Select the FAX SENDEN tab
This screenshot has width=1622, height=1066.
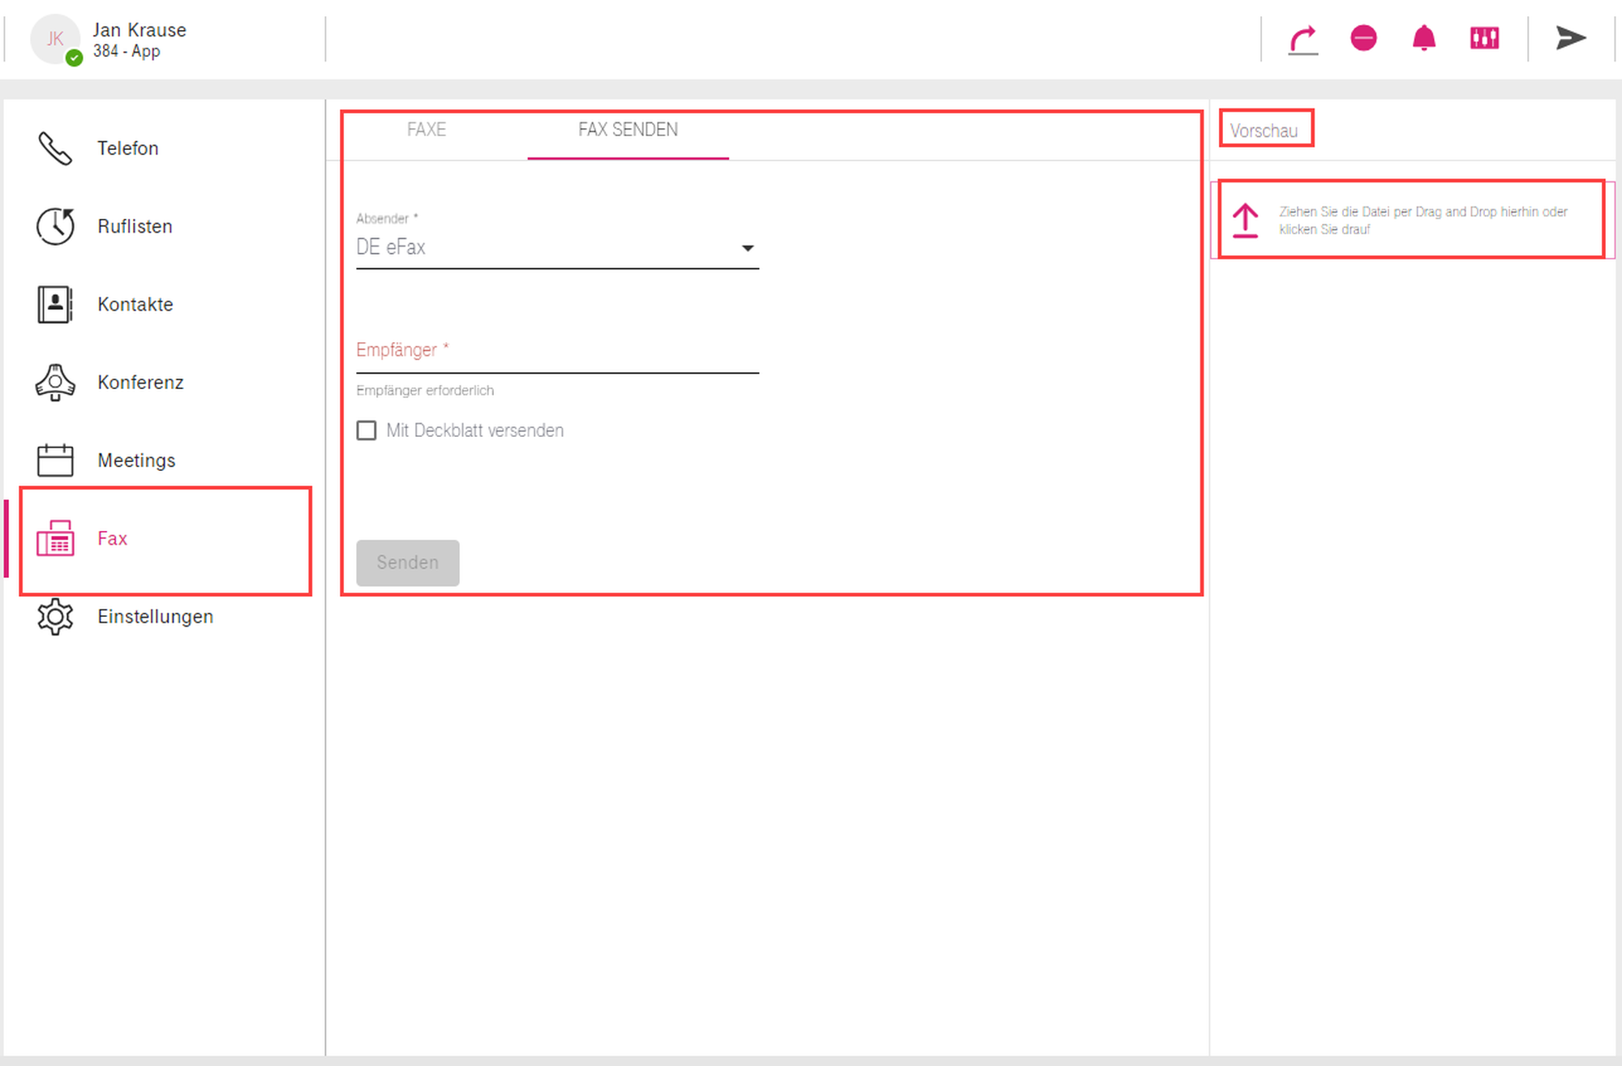click(x=628, y=130)
